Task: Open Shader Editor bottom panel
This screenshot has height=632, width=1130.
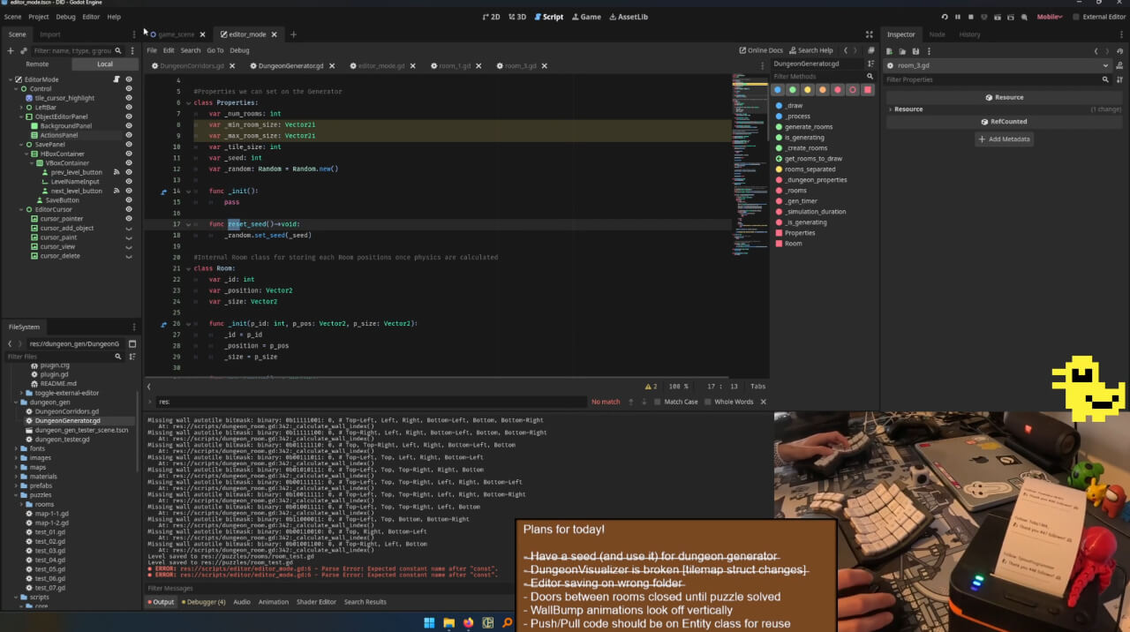Action: [316, 602]
